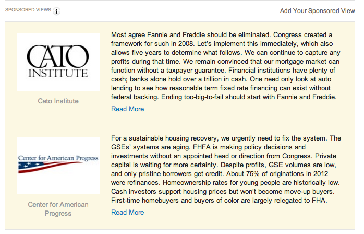Click the sentence starting Most agree Fannie and Freddie

pos(191,35)
